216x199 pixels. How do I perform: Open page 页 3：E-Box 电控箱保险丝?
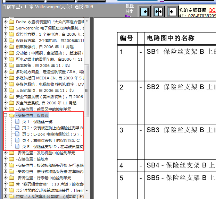52,134
